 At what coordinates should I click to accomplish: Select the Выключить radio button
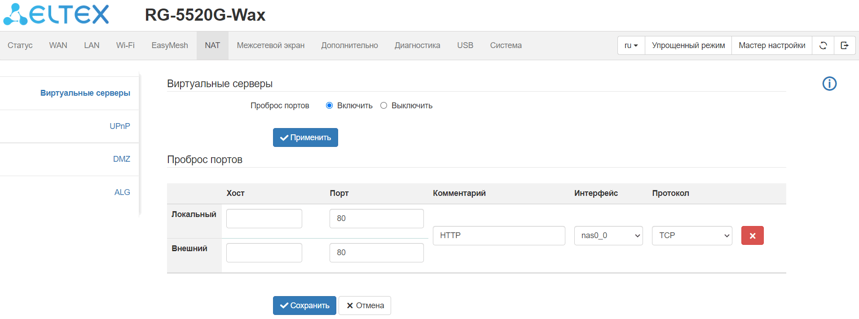click(x=383, y=106)
